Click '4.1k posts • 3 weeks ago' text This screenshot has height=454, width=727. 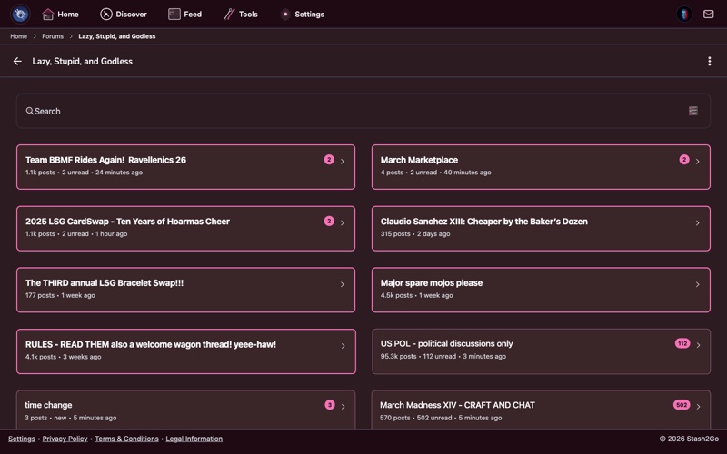pyautogui.click(x=63, y=357)
